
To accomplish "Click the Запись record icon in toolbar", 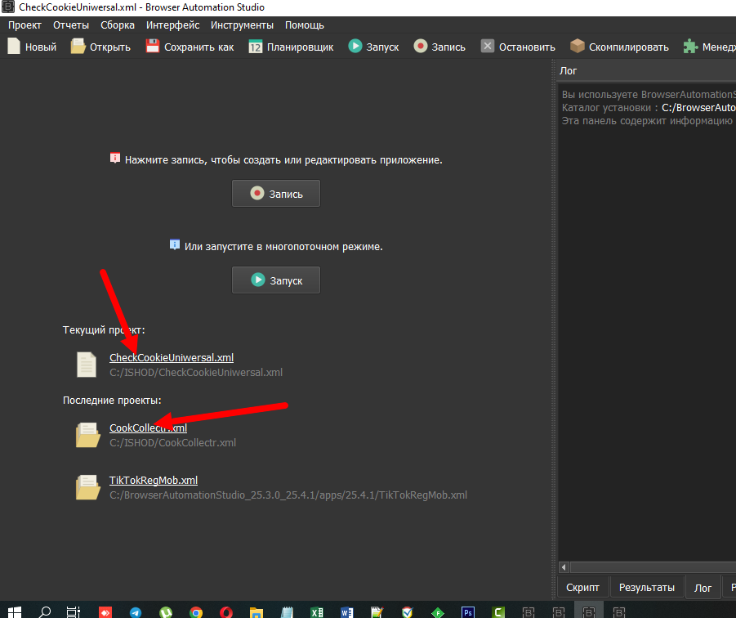I will [x=421, y=47].
